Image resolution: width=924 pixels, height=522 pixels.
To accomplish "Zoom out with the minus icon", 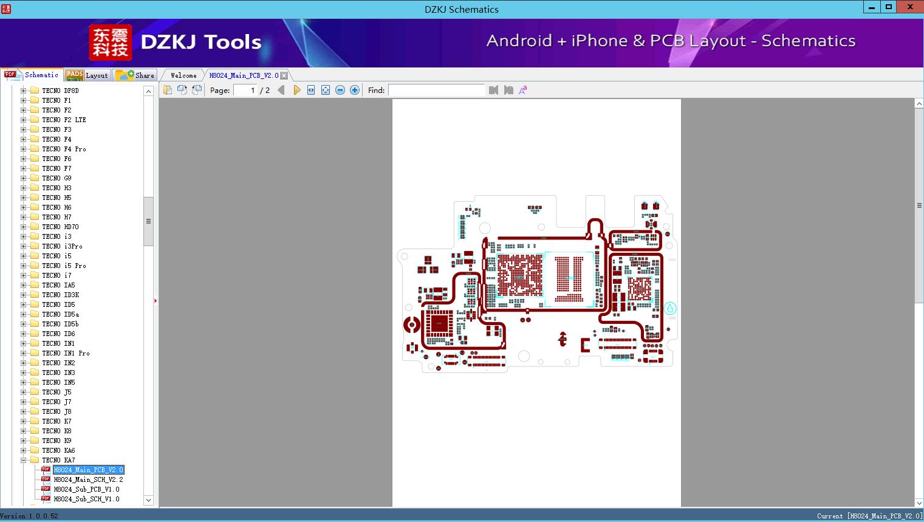I will point(340,90).
